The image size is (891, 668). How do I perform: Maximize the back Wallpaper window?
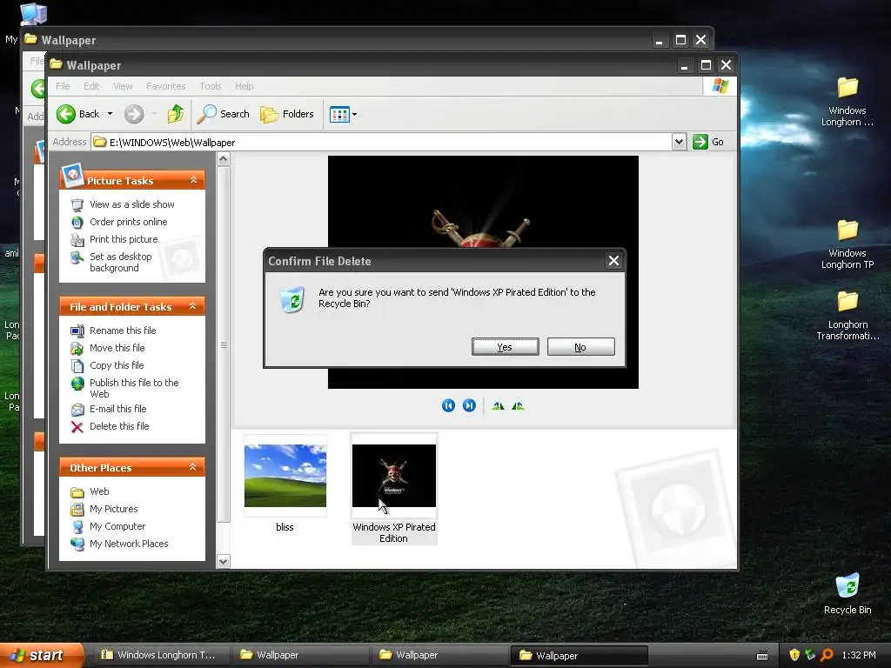point(680,40)
